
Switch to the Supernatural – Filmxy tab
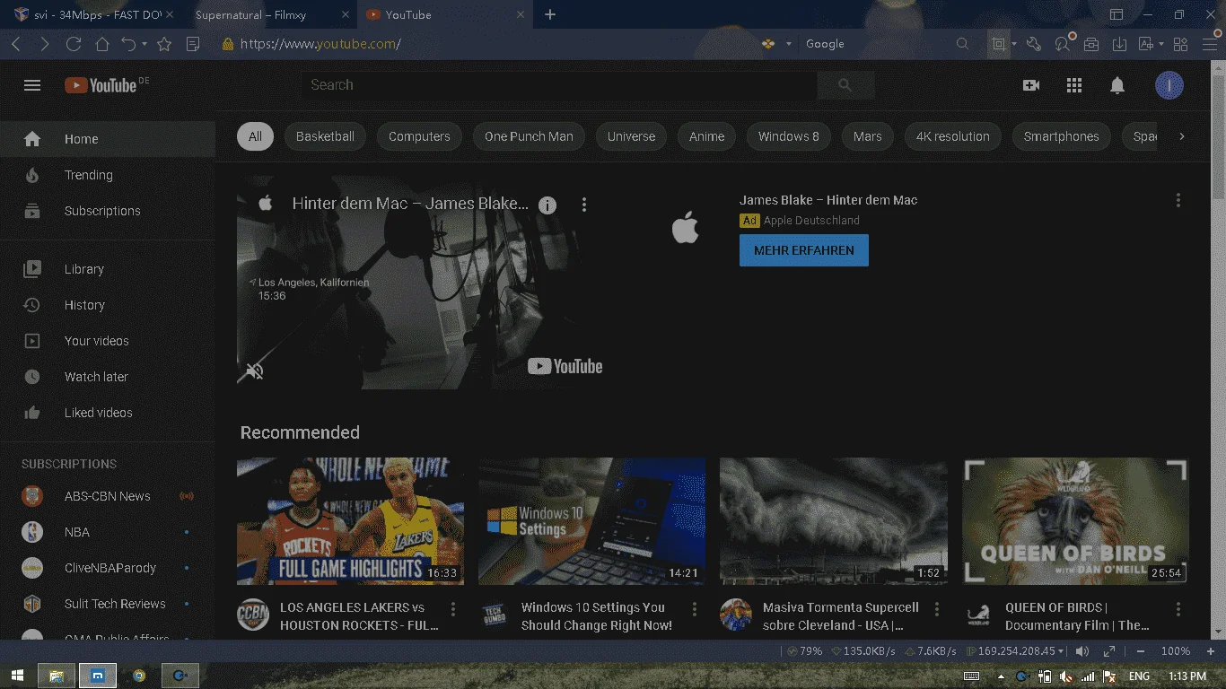(x=273, y=14)
